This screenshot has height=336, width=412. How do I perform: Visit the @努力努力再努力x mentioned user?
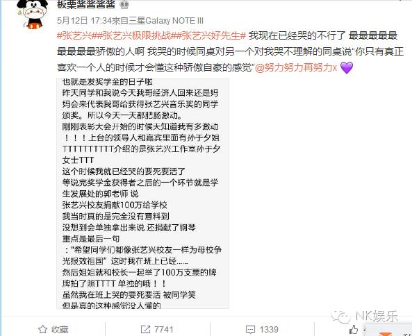tap(296, 68)
